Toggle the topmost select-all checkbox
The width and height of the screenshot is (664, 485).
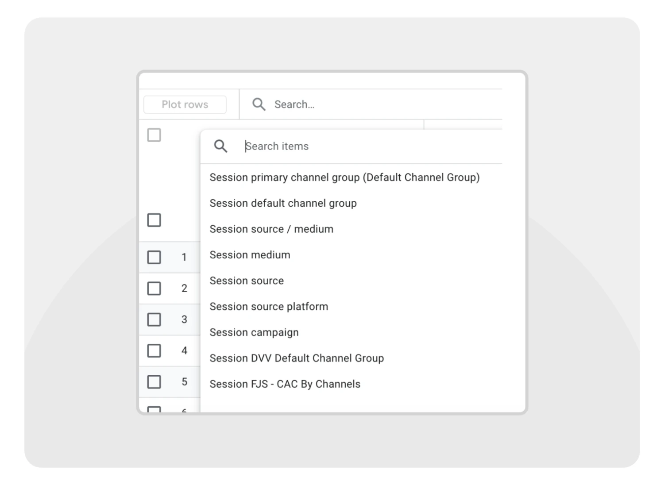click(154, 135)
